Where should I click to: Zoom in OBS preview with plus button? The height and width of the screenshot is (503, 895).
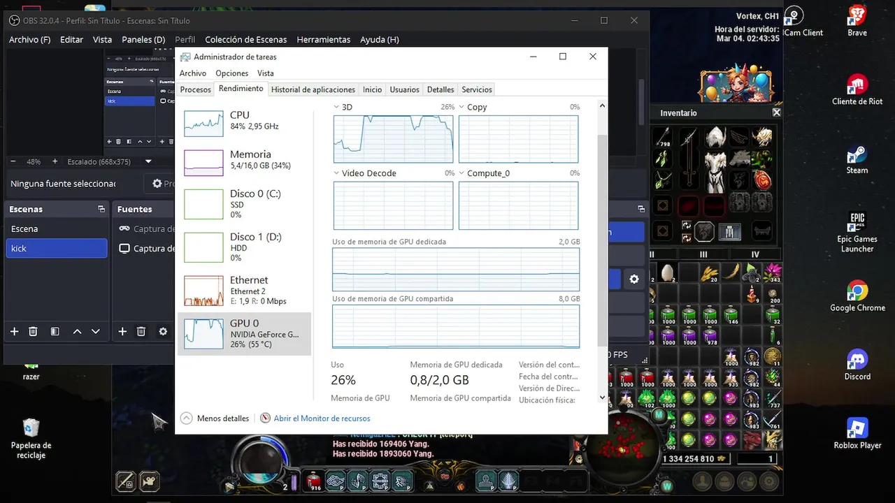pyautogui.click(x=55, y=161)
